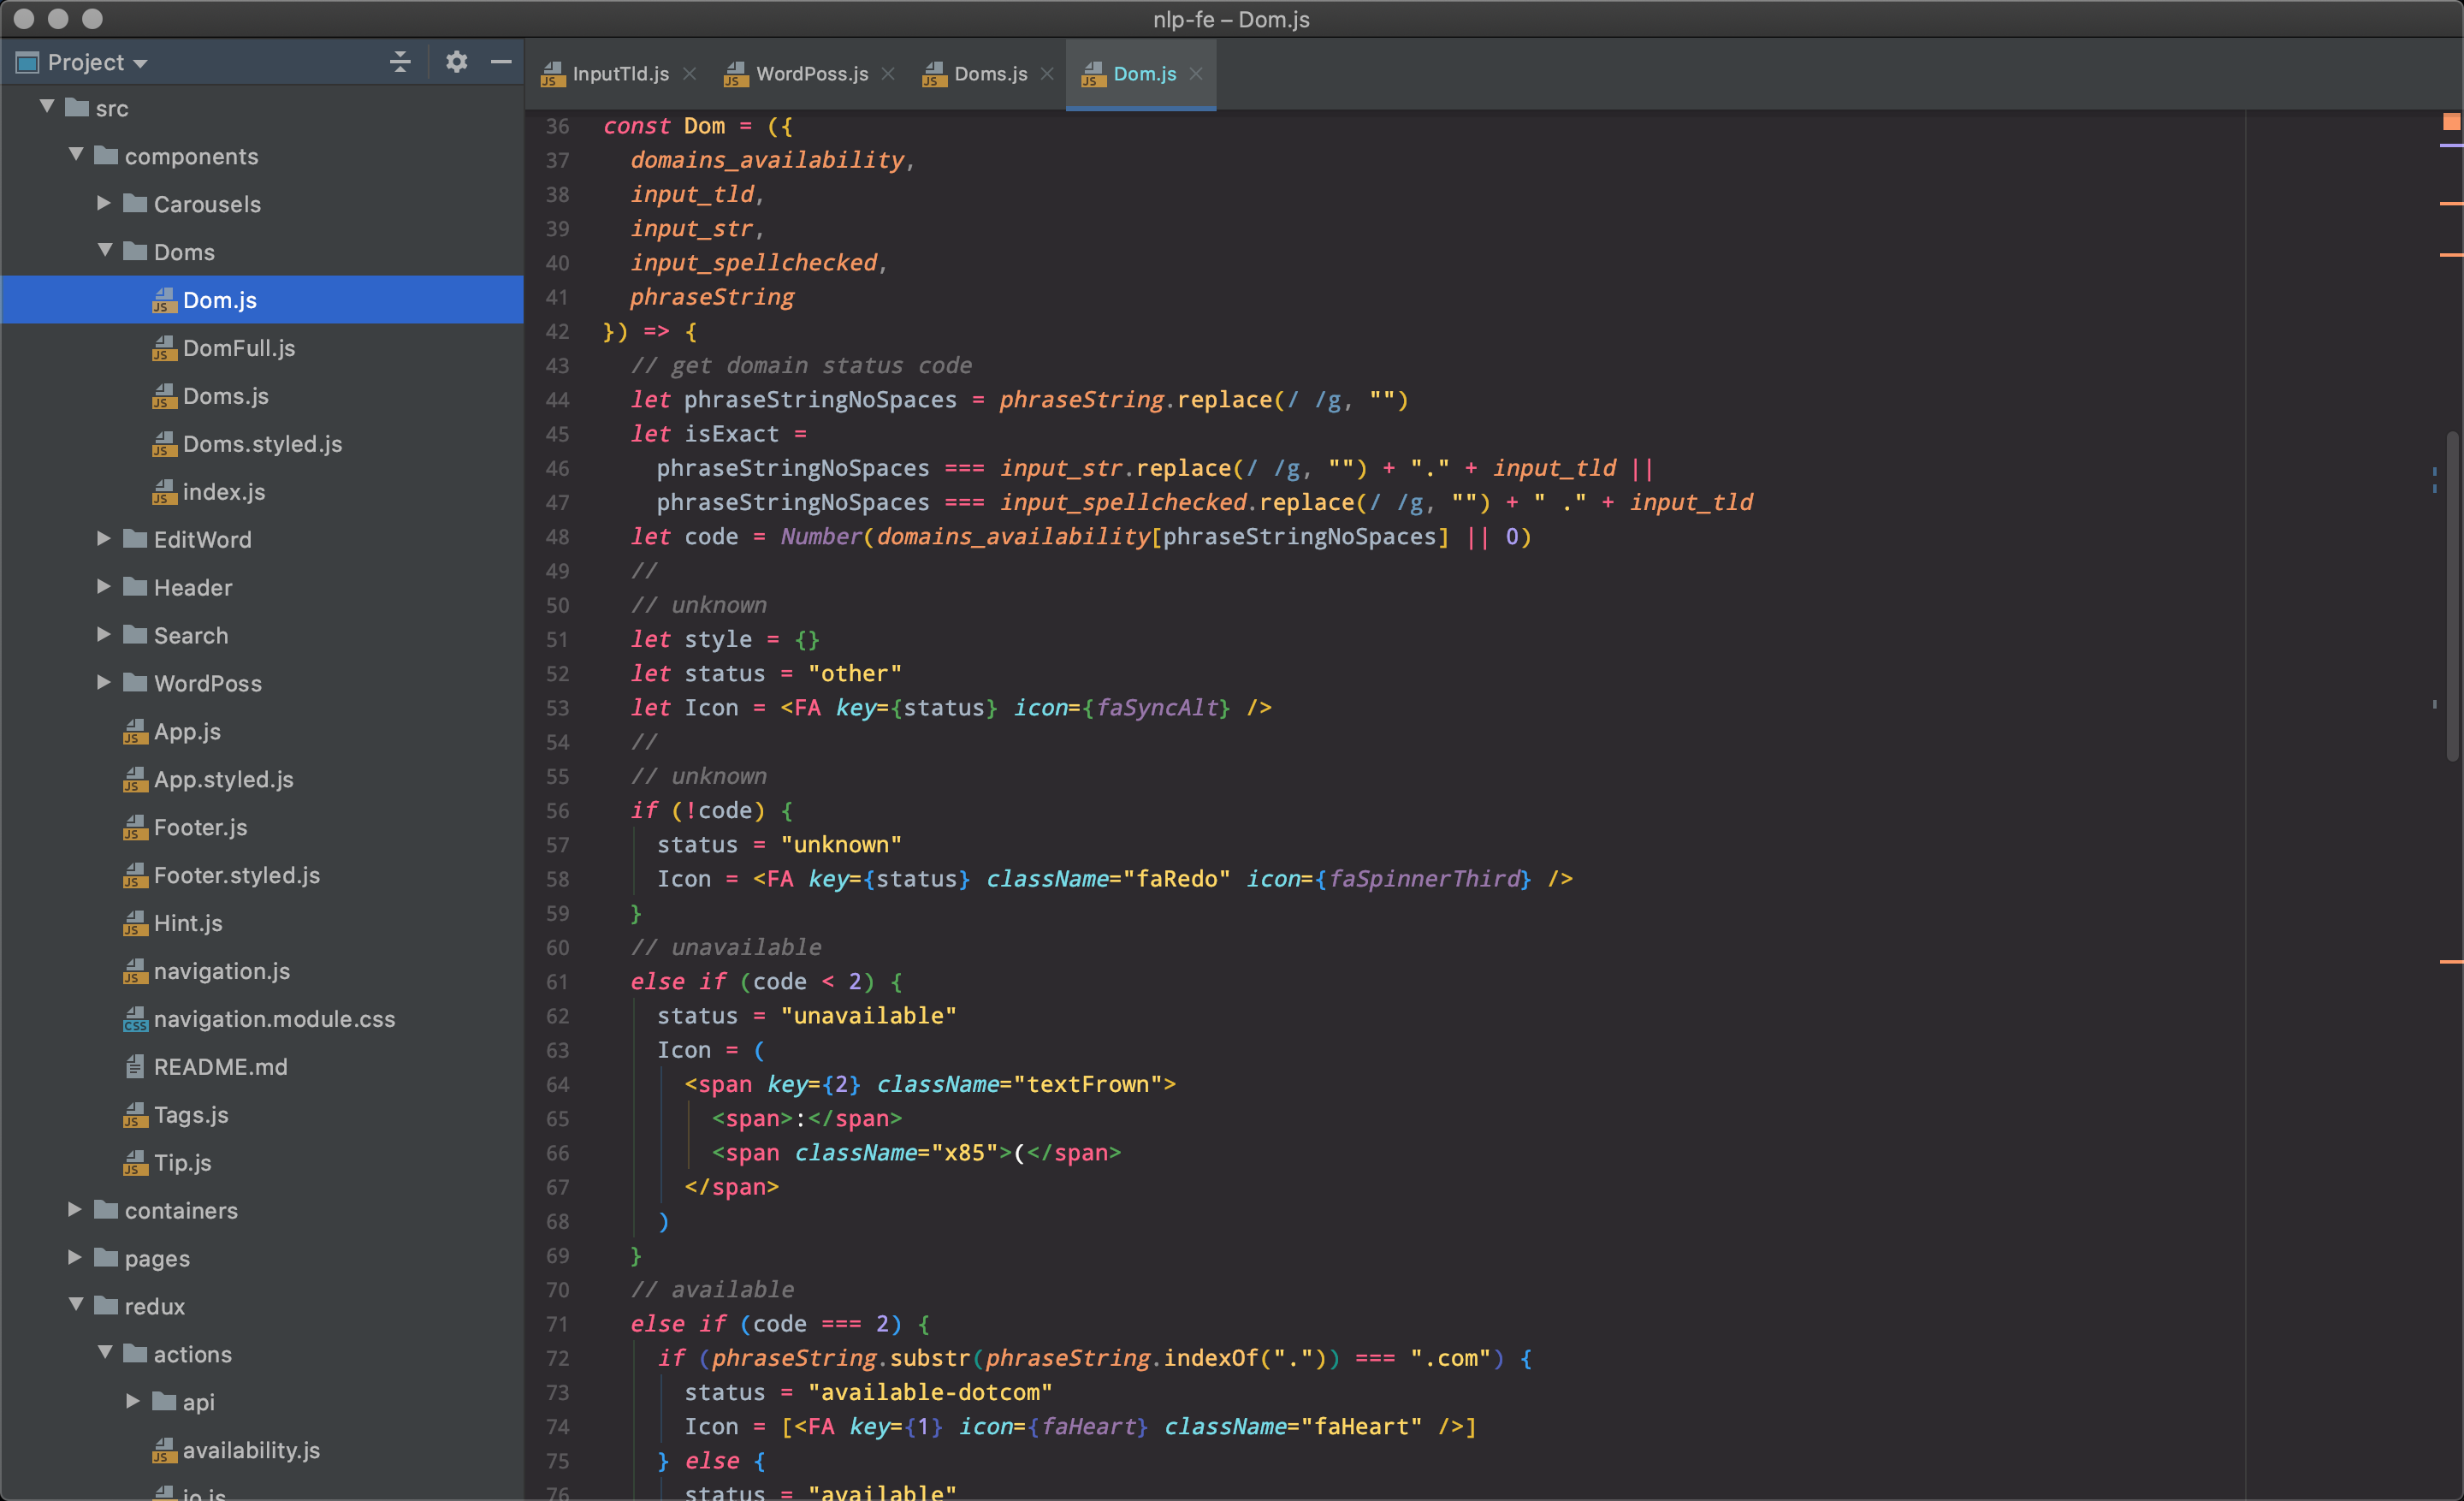The width and height of the screenshot is (2464, 1501).
Task: Click the Project panel settings gear icon
Action: [x=456, y=62]
